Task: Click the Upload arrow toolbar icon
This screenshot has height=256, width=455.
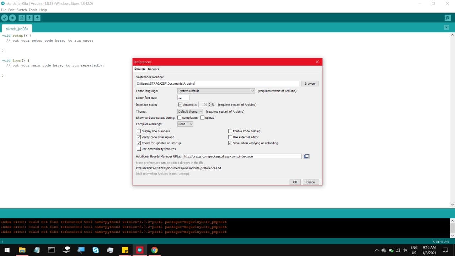Action: 12,18
